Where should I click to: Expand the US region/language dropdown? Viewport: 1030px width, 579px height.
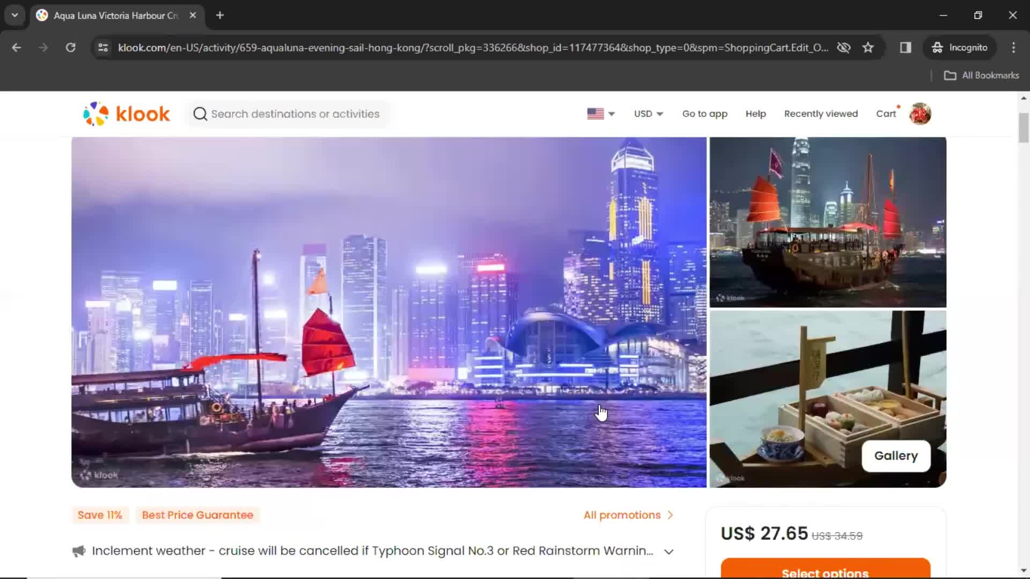click(x=601, y=114)
